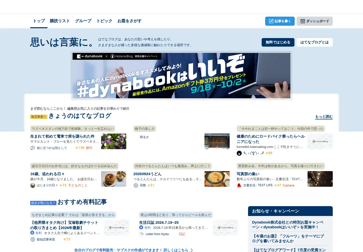Click the はじまりの日々 blog avatar icon
Screen dimensions: 363x252
click(x=33, y=185)
